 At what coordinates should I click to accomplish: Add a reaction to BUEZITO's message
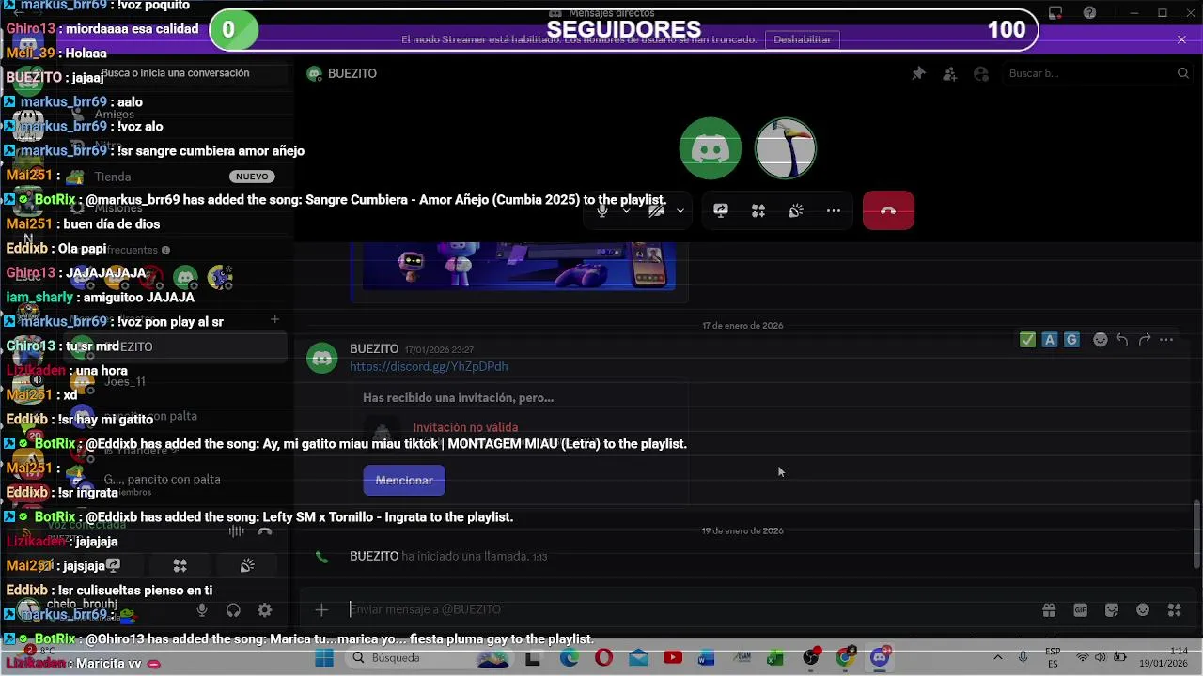click(x=1100, y=340)
